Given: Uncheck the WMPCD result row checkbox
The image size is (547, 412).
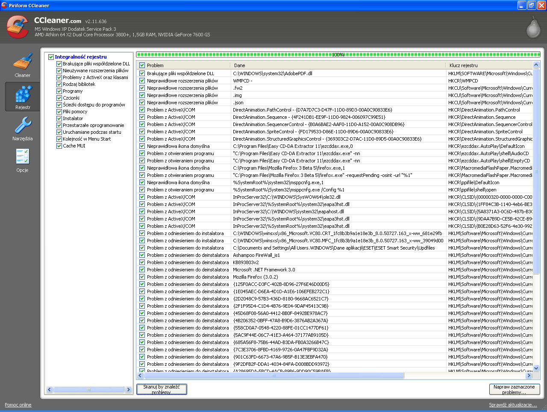Looking at the screenshot, I should click(142, 81).
